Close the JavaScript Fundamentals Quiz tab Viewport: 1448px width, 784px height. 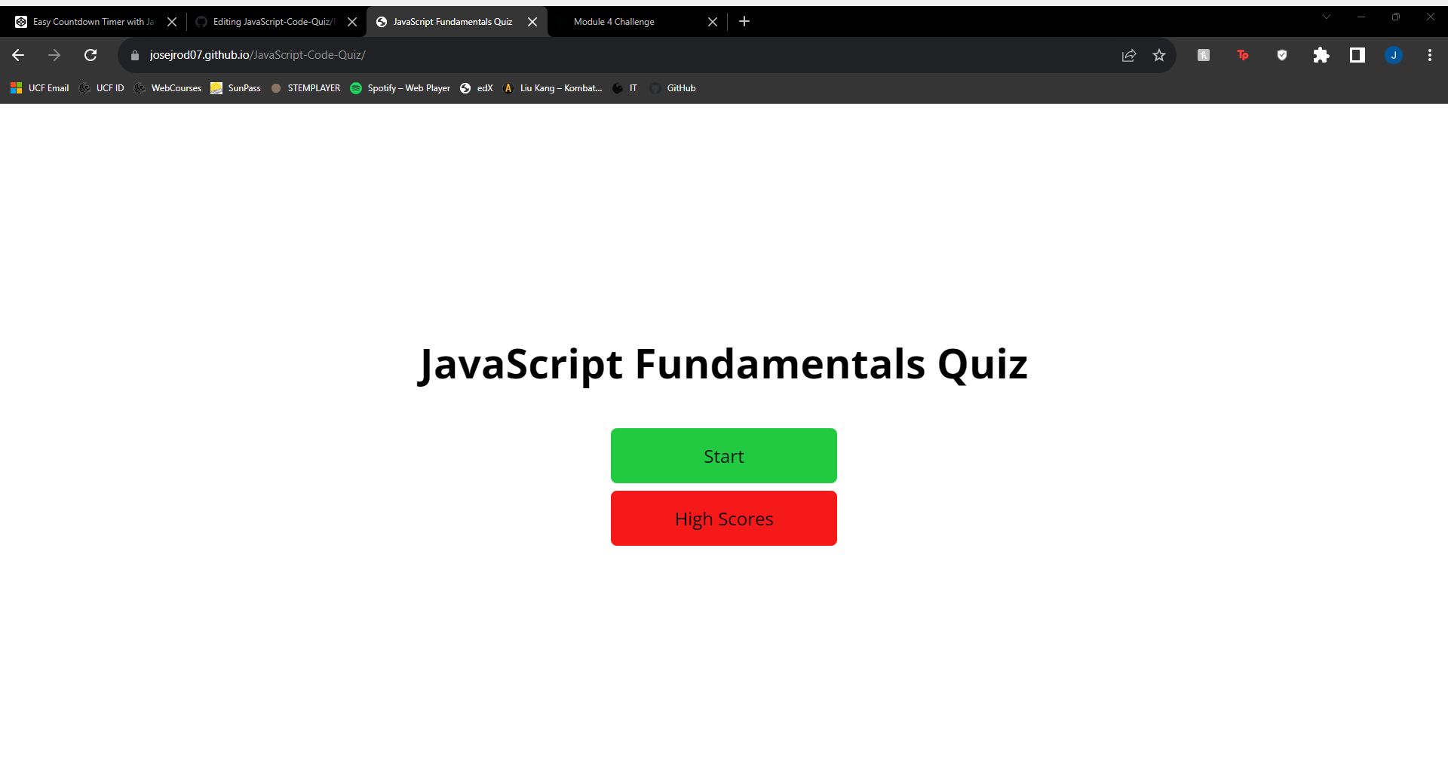click(x=532, y=22)
